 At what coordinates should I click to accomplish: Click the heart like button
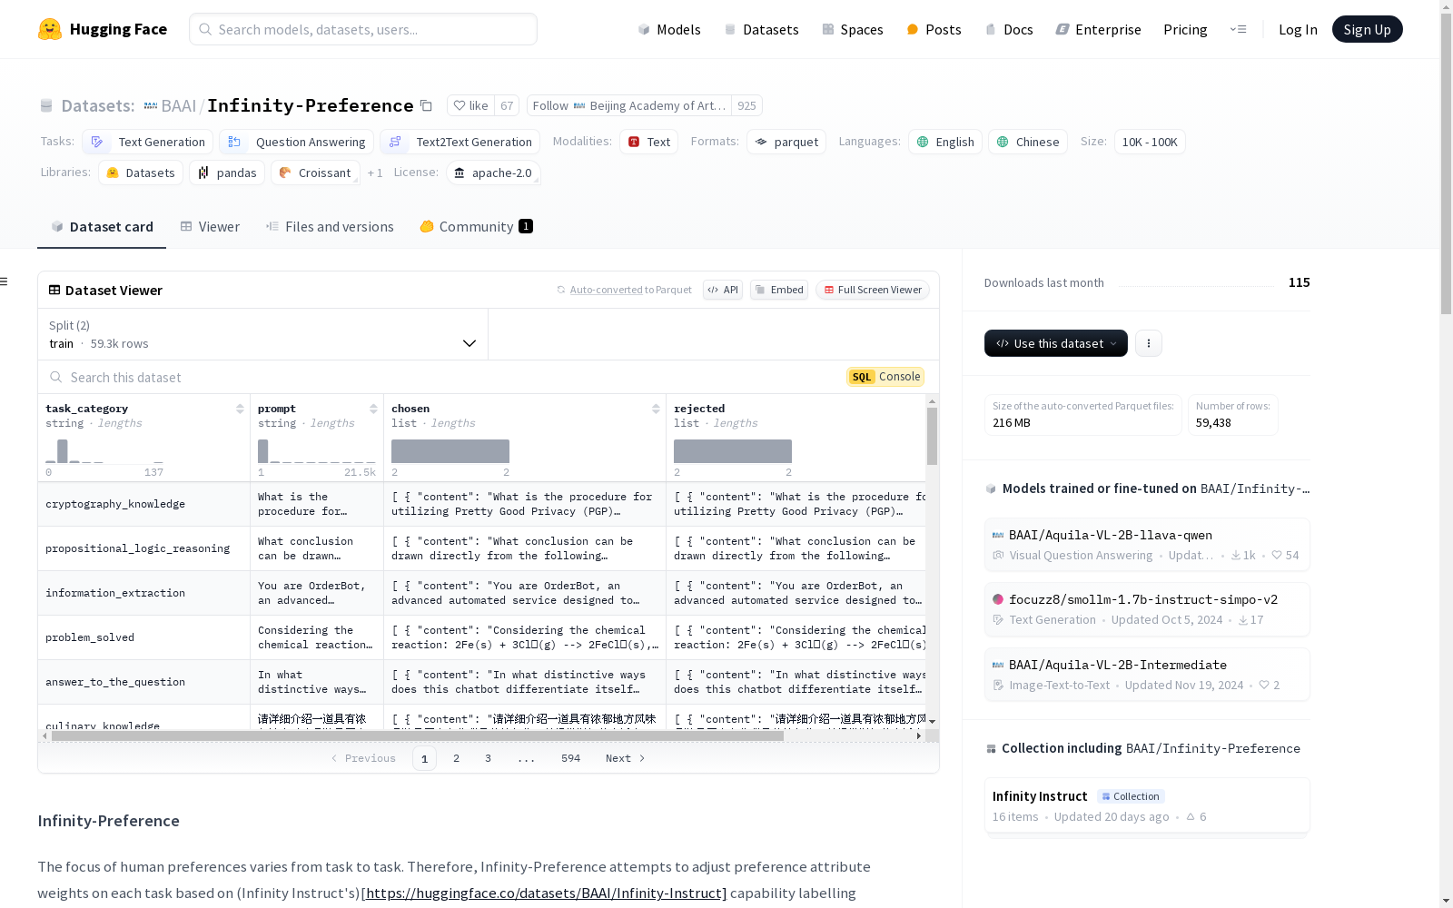click(471, 105)
